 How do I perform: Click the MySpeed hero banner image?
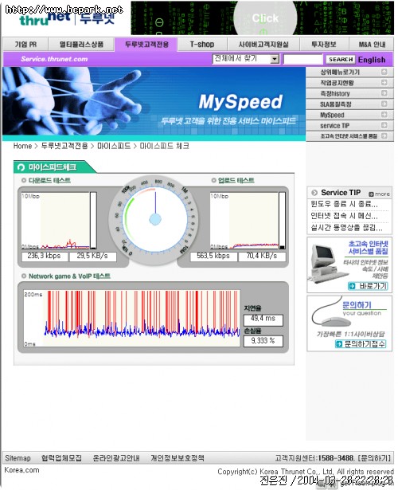pyautogui.click(x=154, y=104)
